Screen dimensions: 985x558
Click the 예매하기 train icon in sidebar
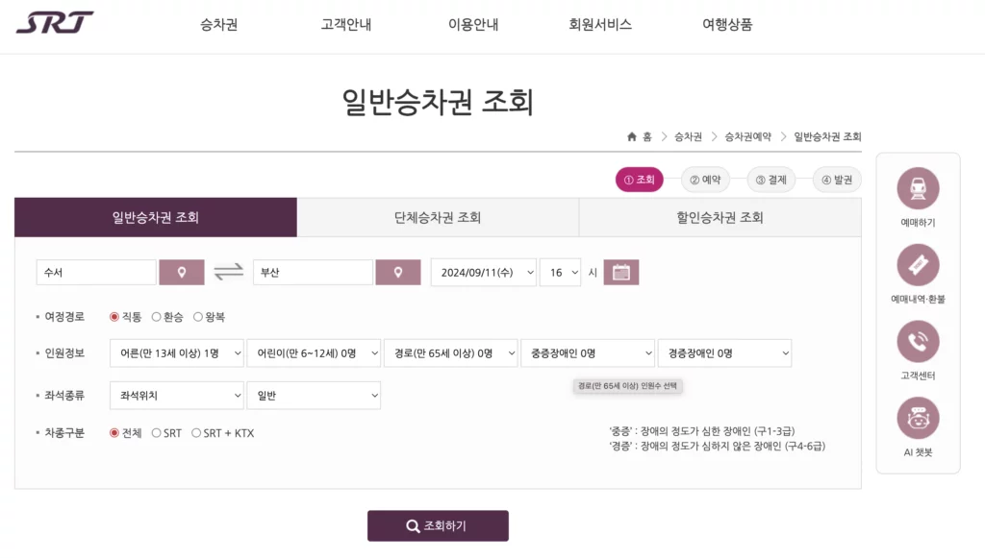[x=917, y=189]
